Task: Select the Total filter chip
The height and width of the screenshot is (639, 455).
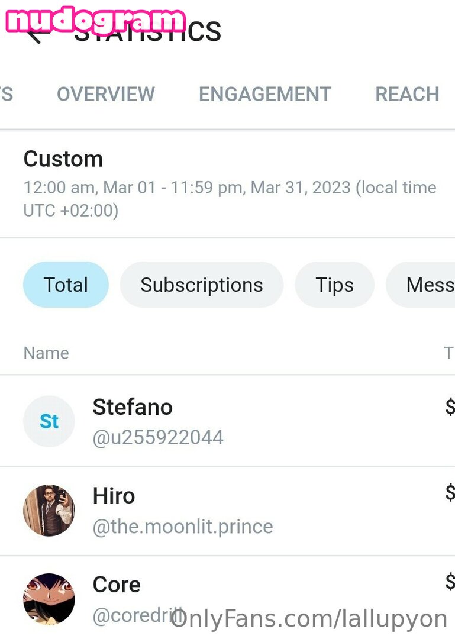Action: click(x=66, y=285)
